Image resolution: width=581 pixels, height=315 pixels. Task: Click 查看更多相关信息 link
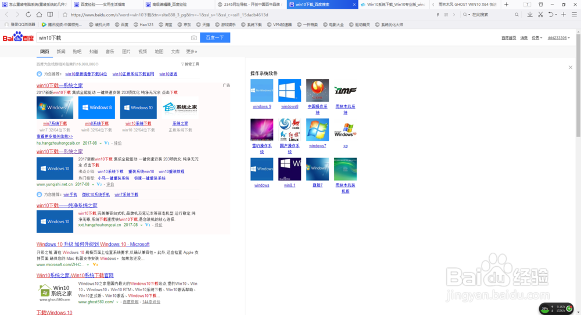[x=55, y=137]
